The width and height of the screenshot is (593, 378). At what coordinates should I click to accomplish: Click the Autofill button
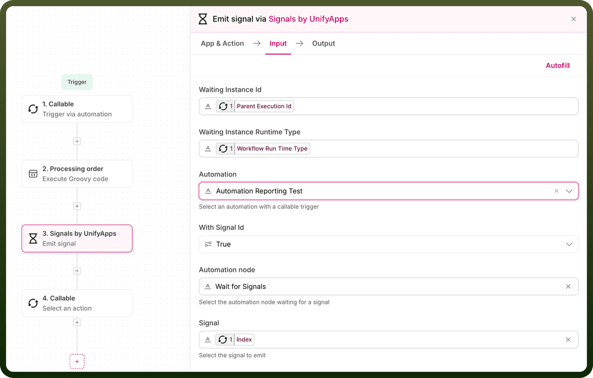click(x=557, y=65)
